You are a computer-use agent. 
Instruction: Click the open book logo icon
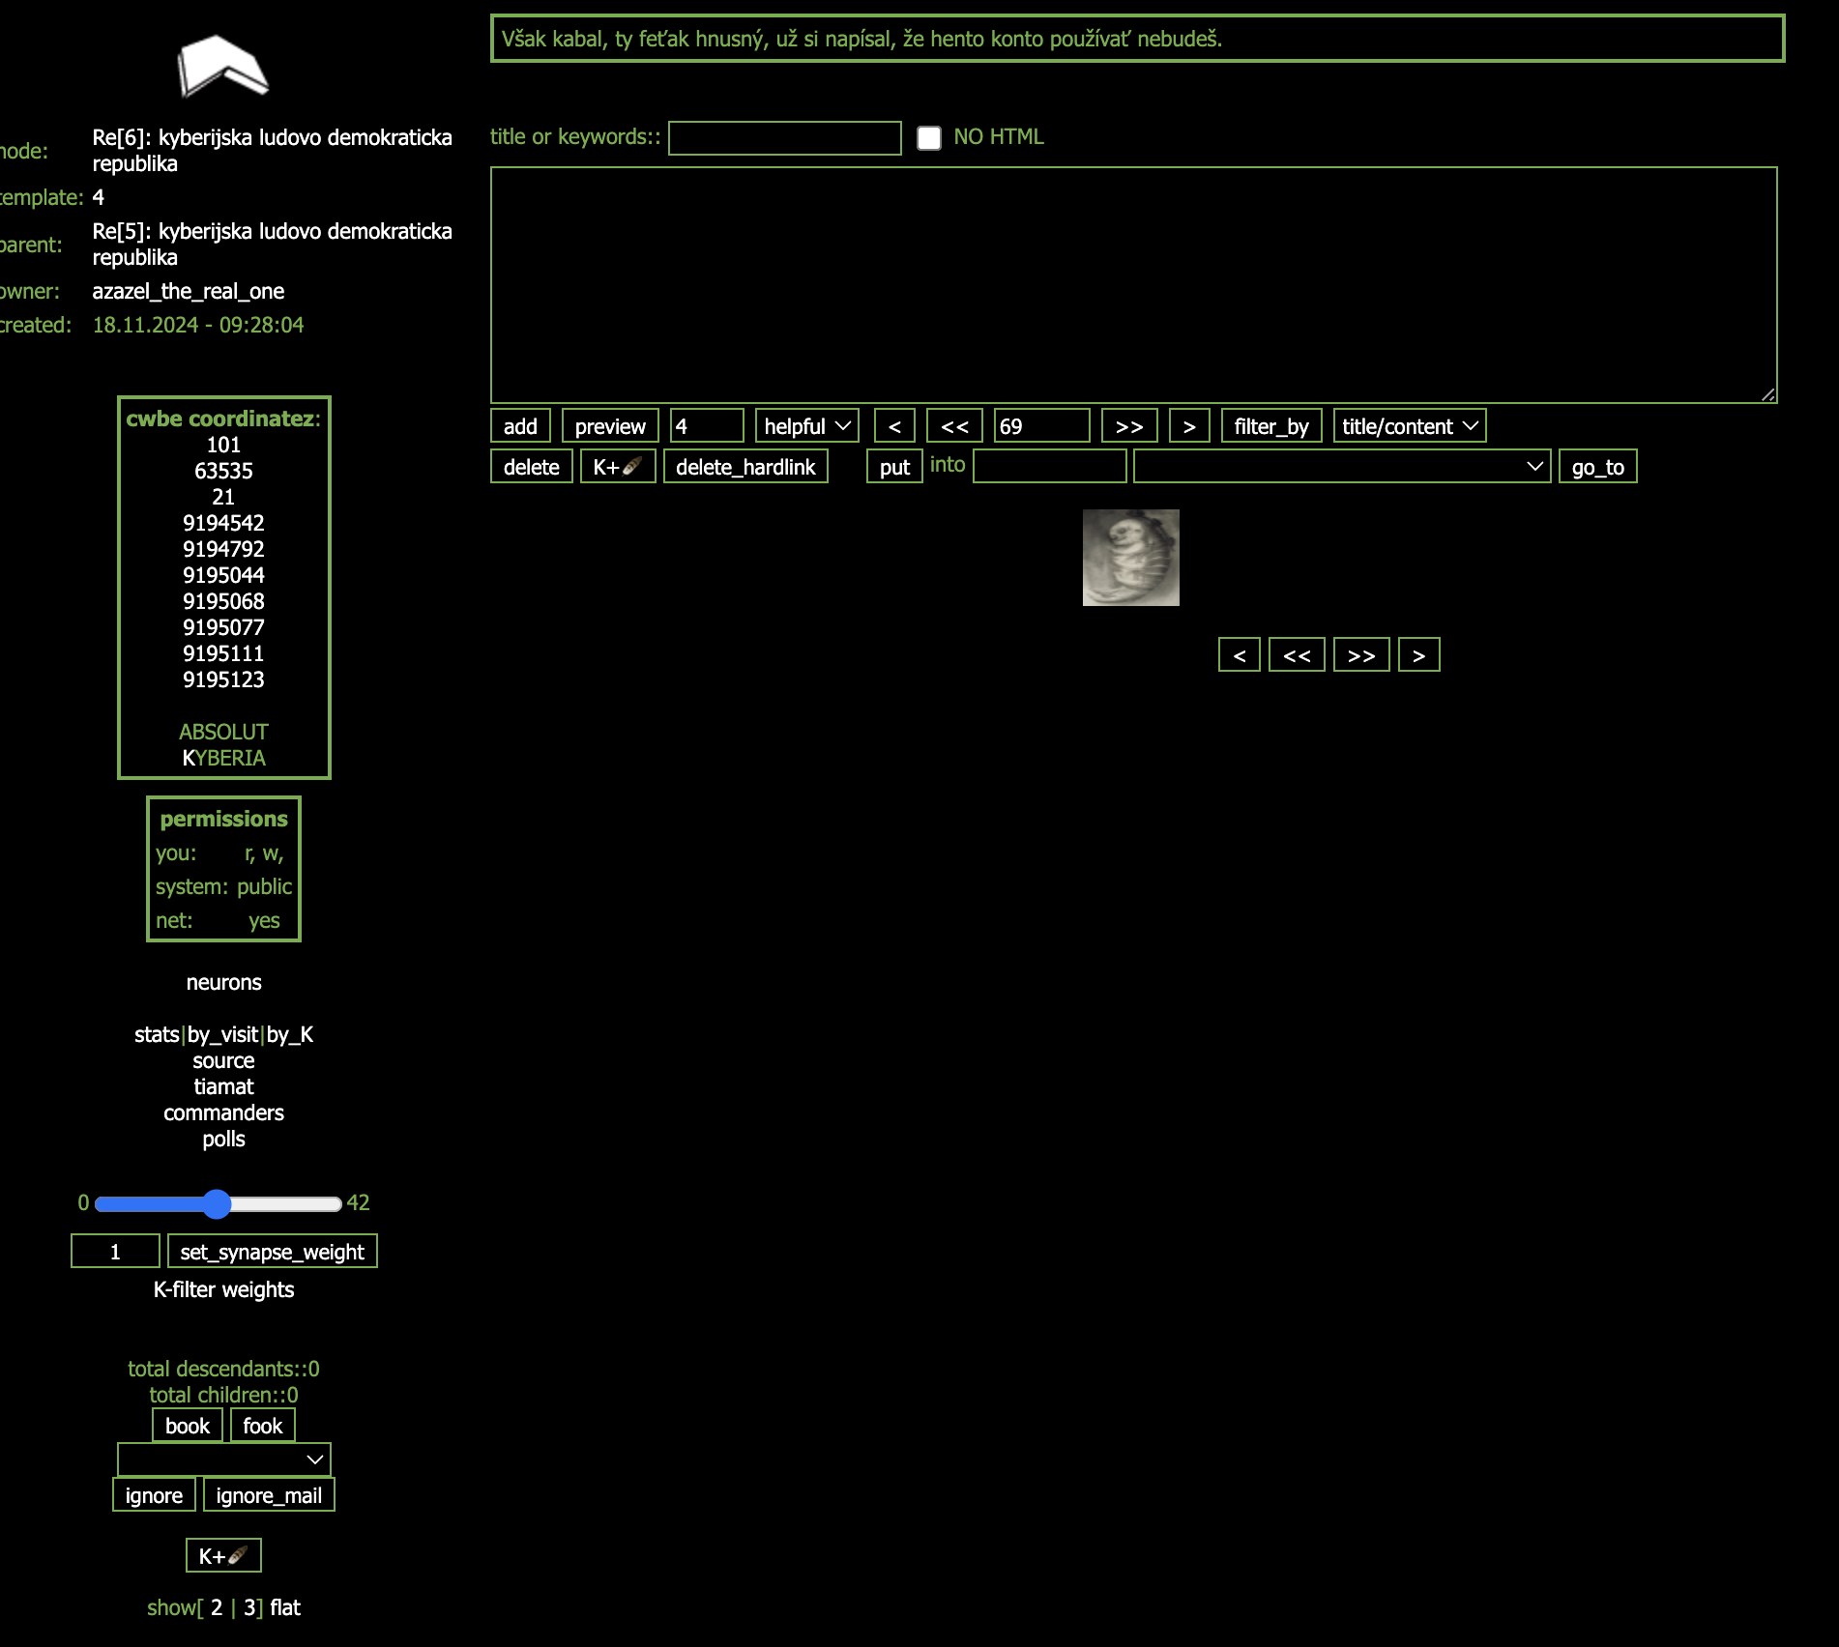click(x=223, y=67)
